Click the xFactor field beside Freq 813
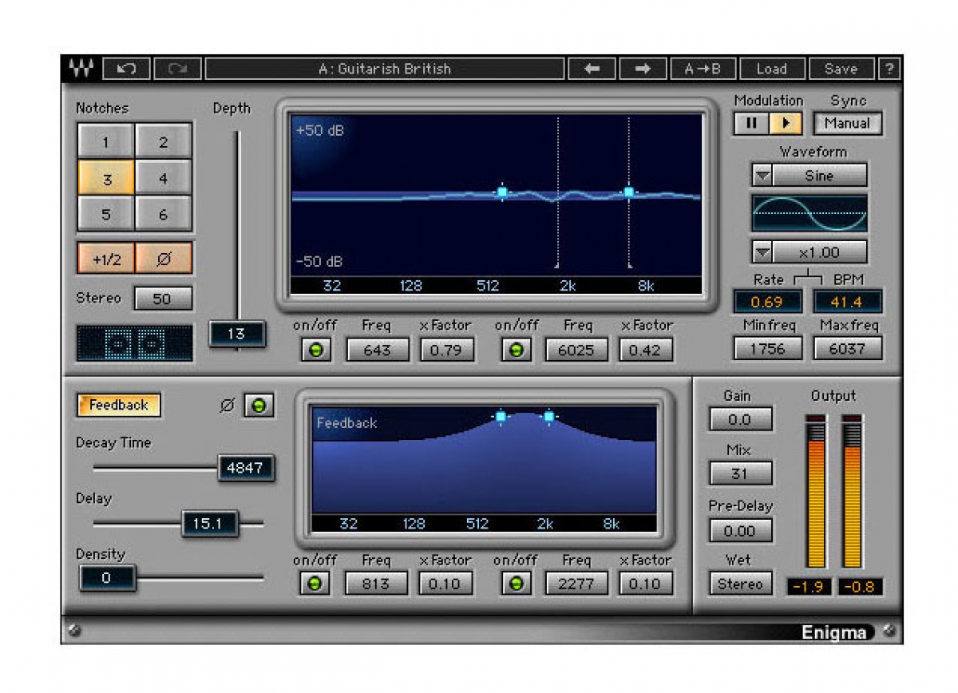The image size is (958, 693). coord(445,584)
